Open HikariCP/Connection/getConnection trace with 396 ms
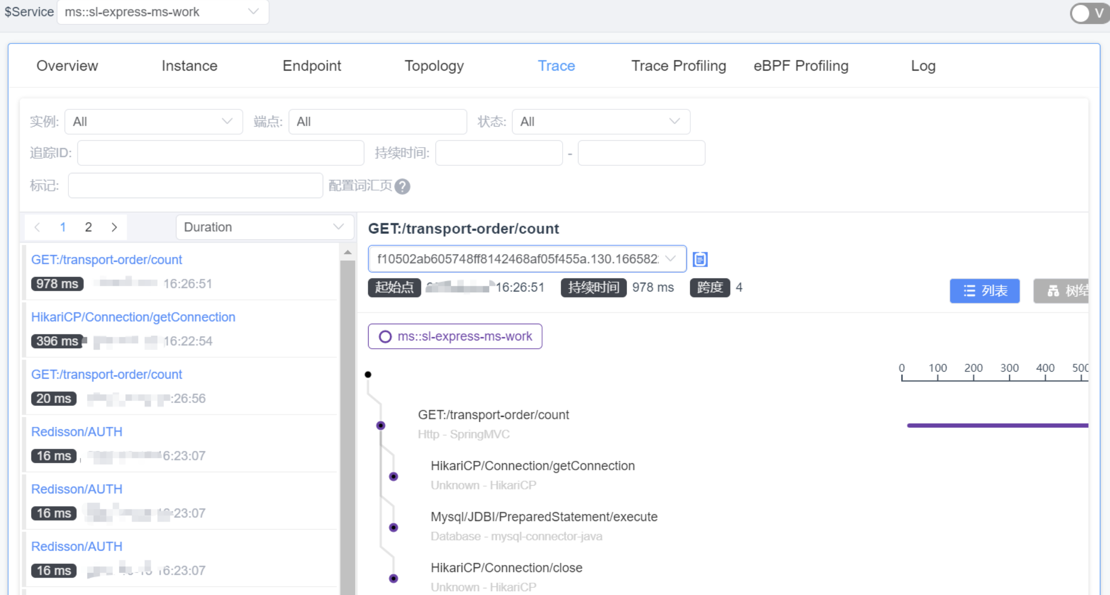 click(x=133, y=317)
